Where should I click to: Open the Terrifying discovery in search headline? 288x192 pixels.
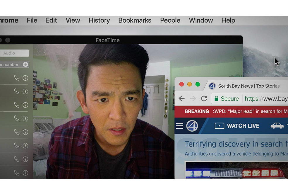point(236,144)
